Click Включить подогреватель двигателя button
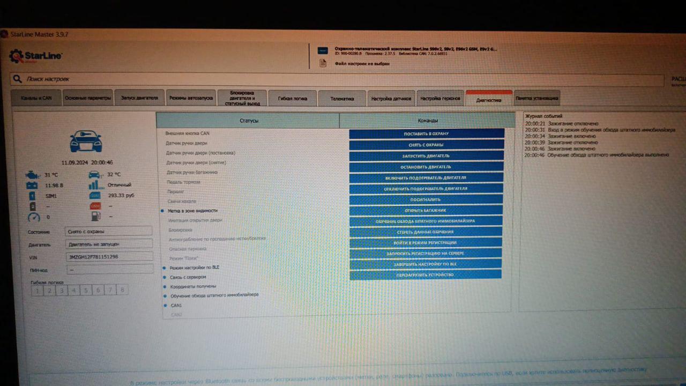This screenshot has width=686, height=386. point(426,177)
